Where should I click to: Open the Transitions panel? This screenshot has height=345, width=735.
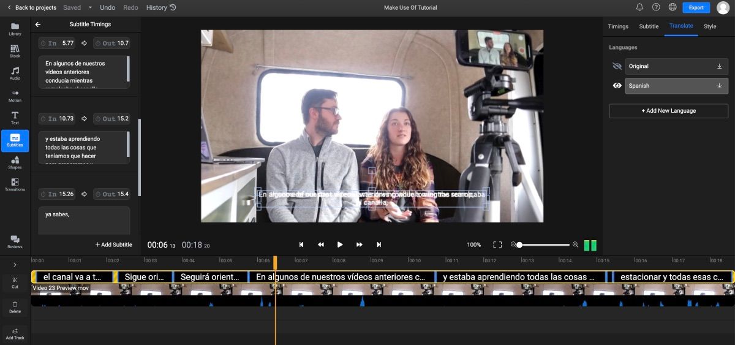(x=15, y=184)
